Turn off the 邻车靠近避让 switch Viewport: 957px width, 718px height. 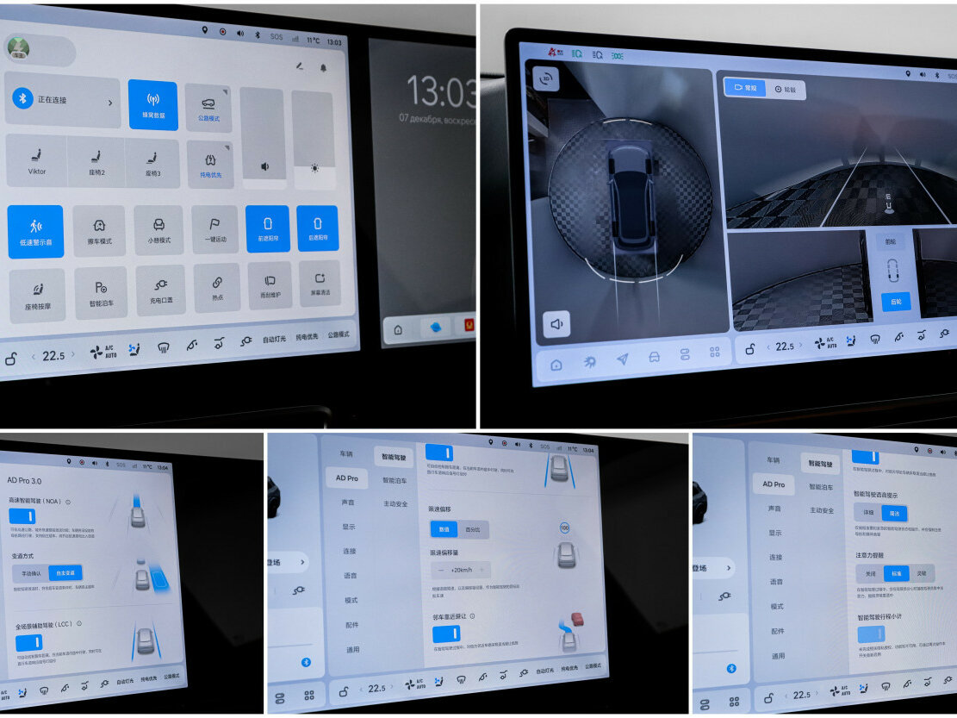pos(446,634)
